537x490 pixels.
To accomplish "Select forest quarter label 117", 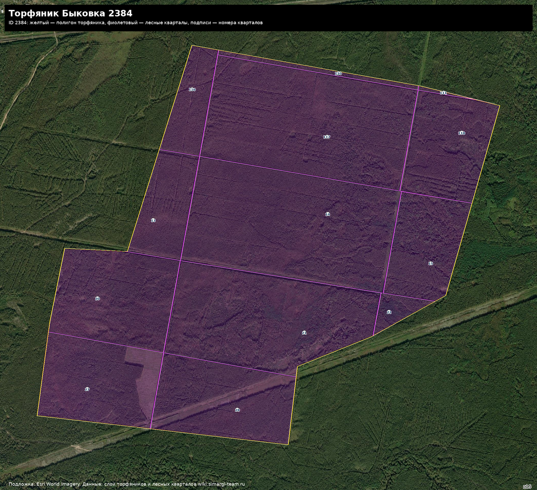I will click(x=327, y=137).
